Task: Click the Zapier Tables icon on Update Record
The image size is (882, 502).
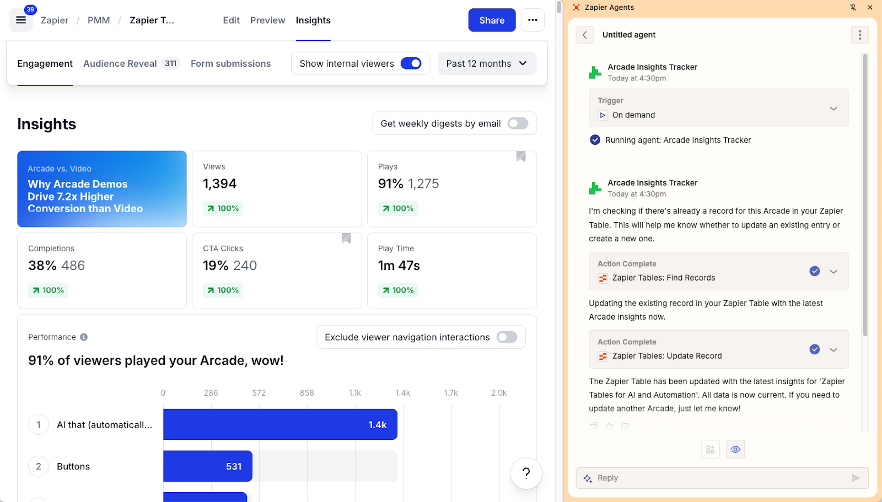Action: pos(603,357)
